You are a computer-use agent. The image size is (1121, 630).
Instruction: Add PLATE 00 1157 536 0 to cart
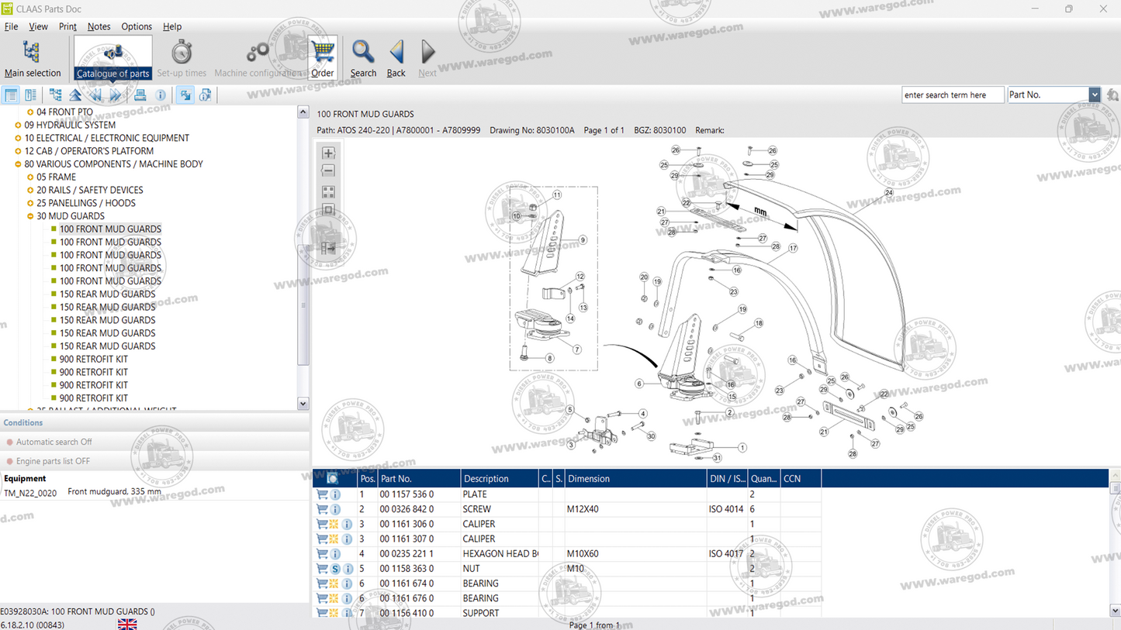tap(322, 494)
